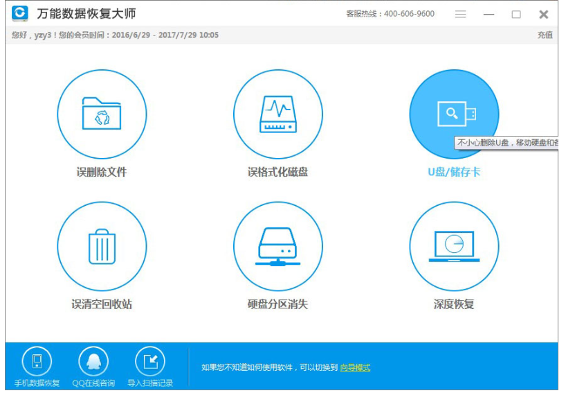Screen dimensions: 566x393
Task: Click the 误删除文件 folder recovery icon
Action: pos(102,114)
